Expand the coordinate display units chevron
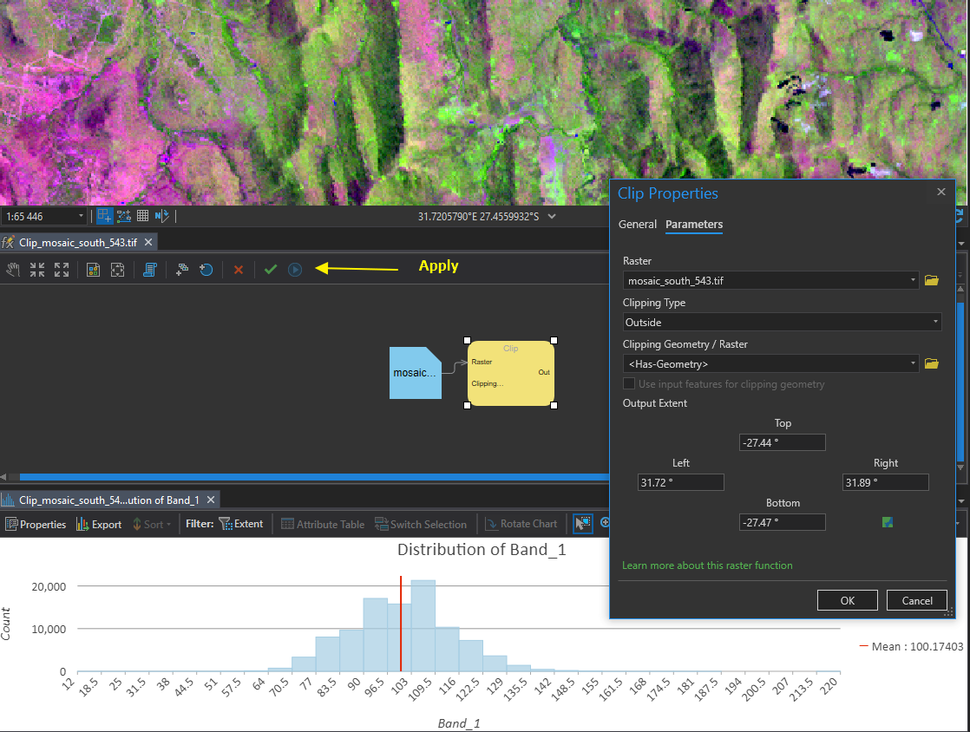970x732 pixels. pos(552,216)
